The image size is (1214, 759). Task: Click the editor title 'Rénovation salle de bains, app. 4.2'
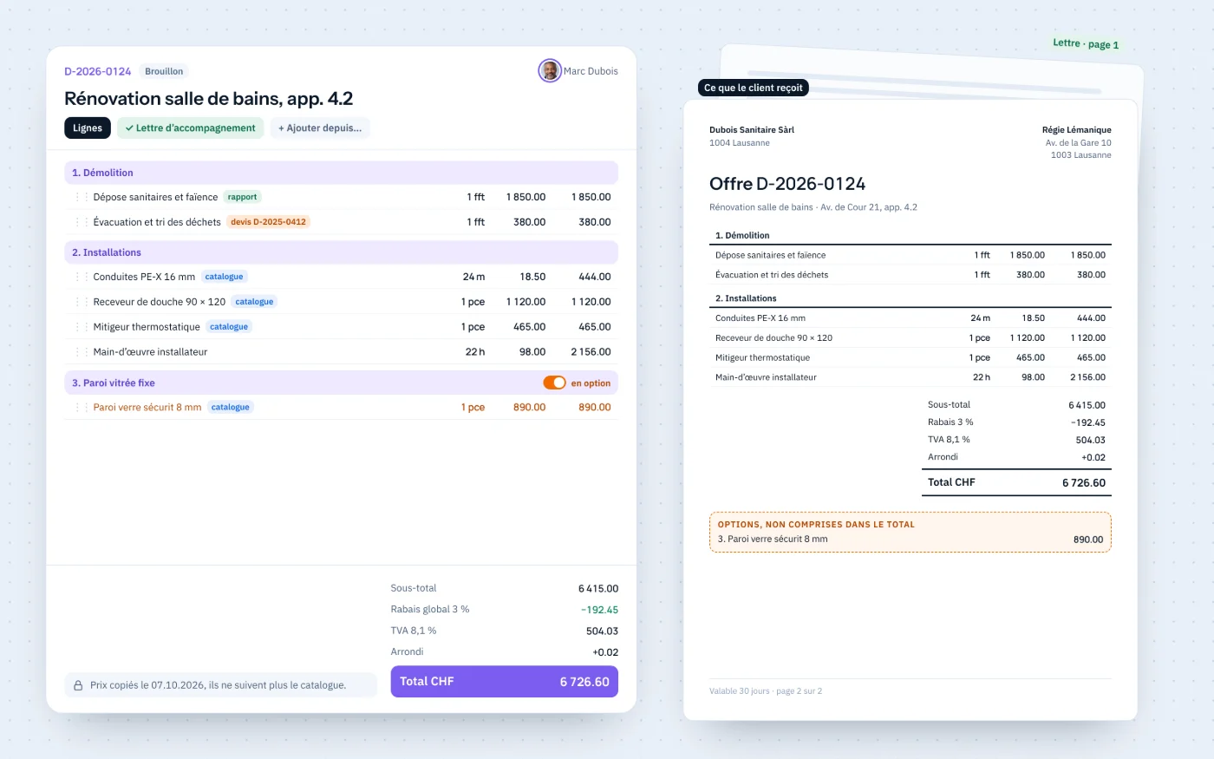tap(209, 99)
